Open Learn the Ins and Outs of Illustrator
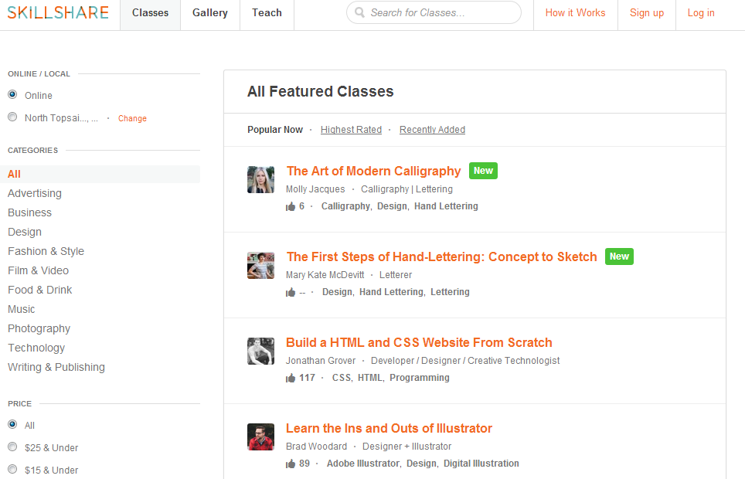The image size is (745, 479). [x=389, y=428]
